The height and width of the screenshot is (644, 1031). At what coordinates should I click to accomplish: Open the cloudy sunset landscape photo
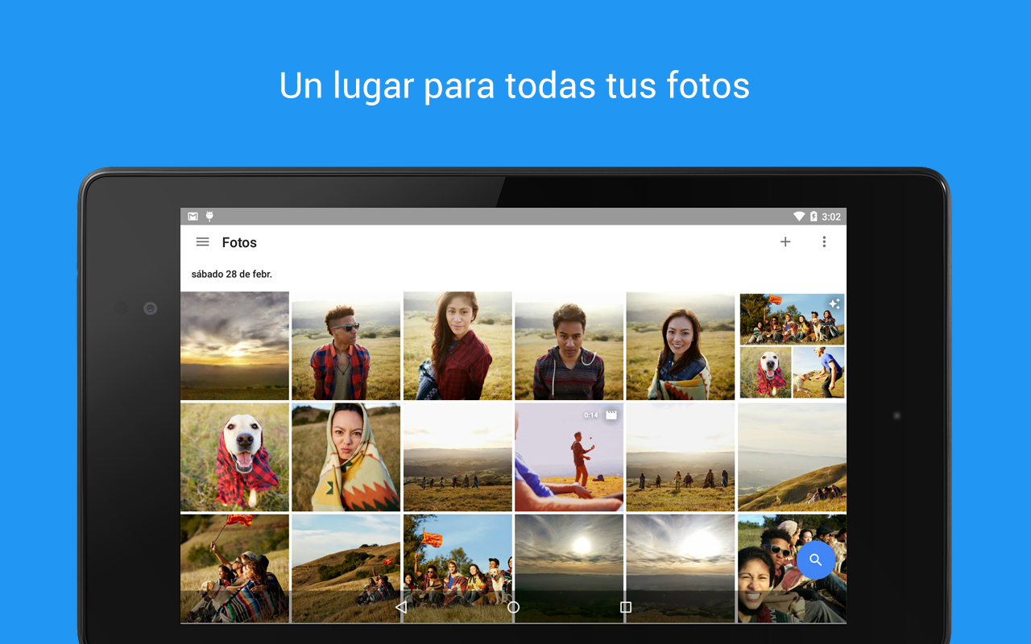coord(234,345)
